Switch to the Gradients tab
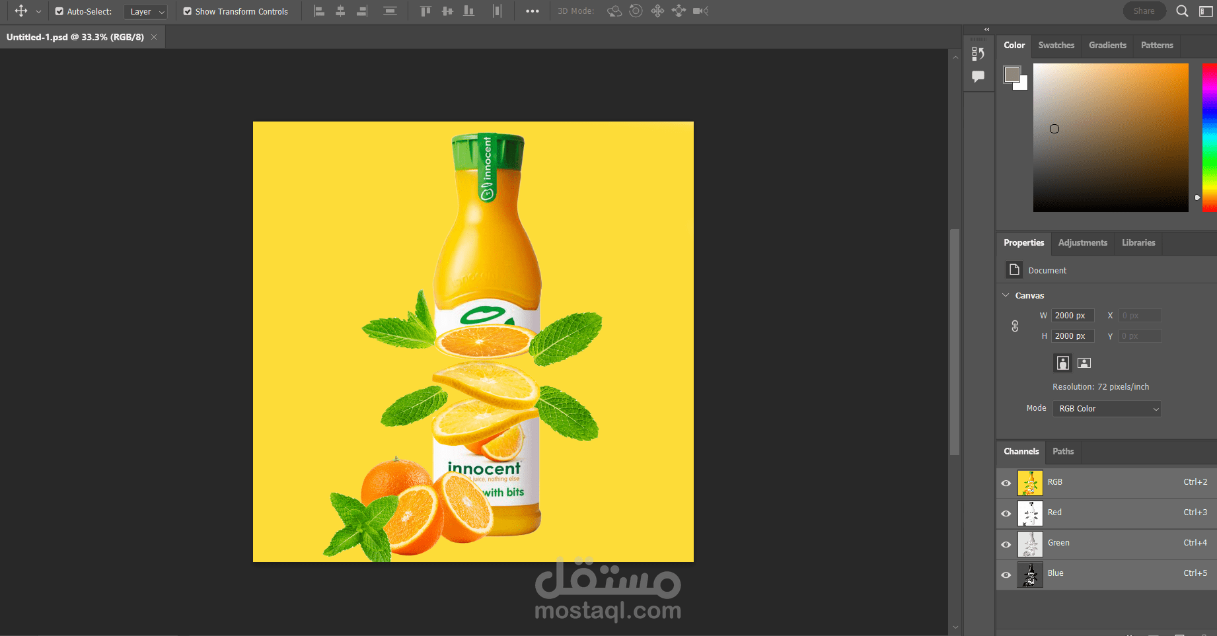 tap(1107, 45)
